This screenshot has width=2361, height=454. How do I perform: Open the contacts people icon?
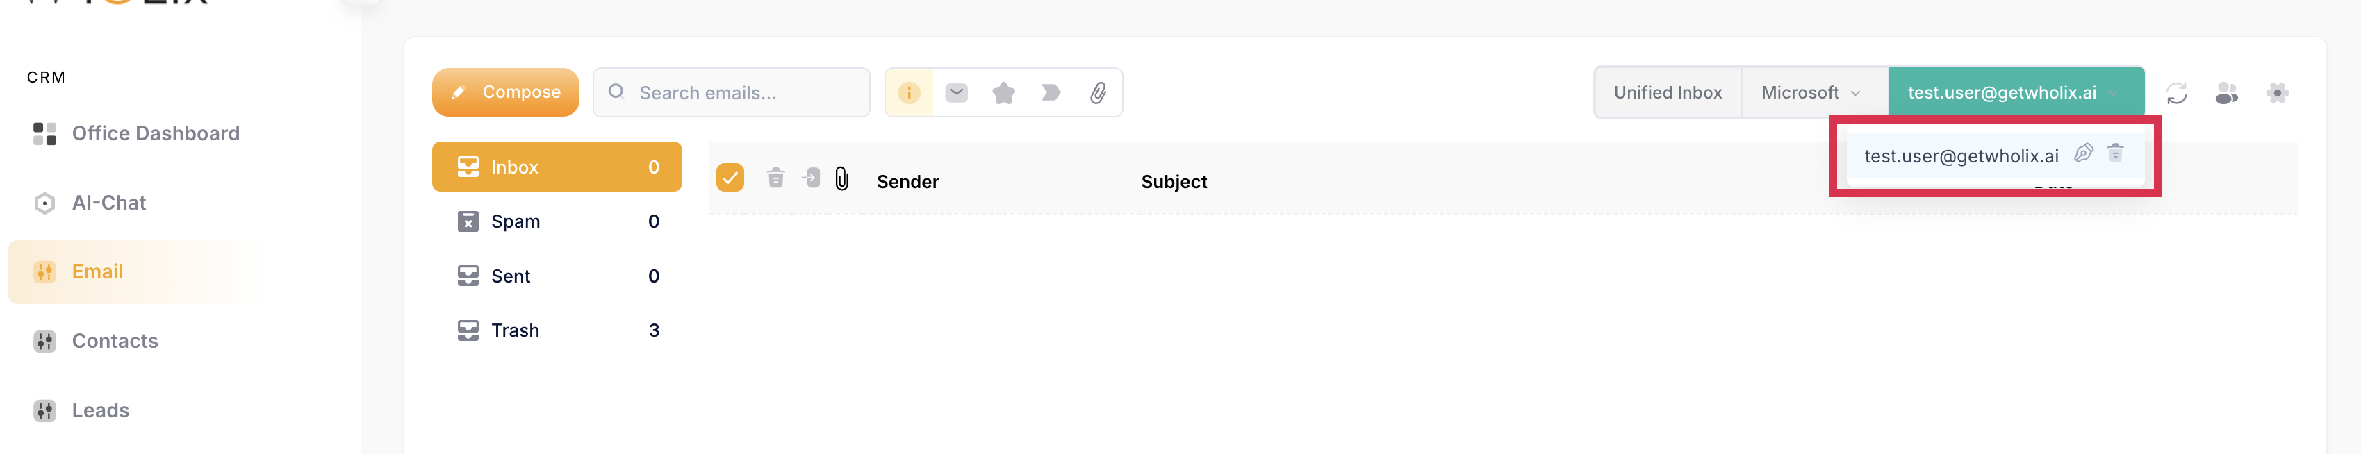[x=2227, y=93]
